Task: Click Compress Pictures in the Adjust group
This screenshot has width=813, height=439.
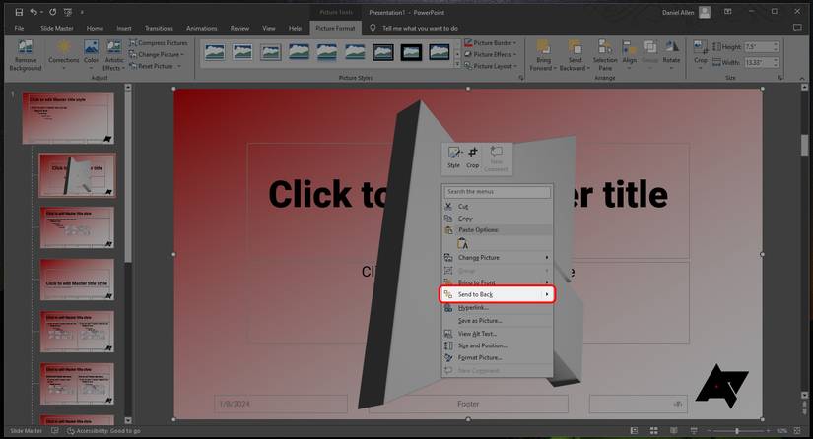Action: click(163, 43)
